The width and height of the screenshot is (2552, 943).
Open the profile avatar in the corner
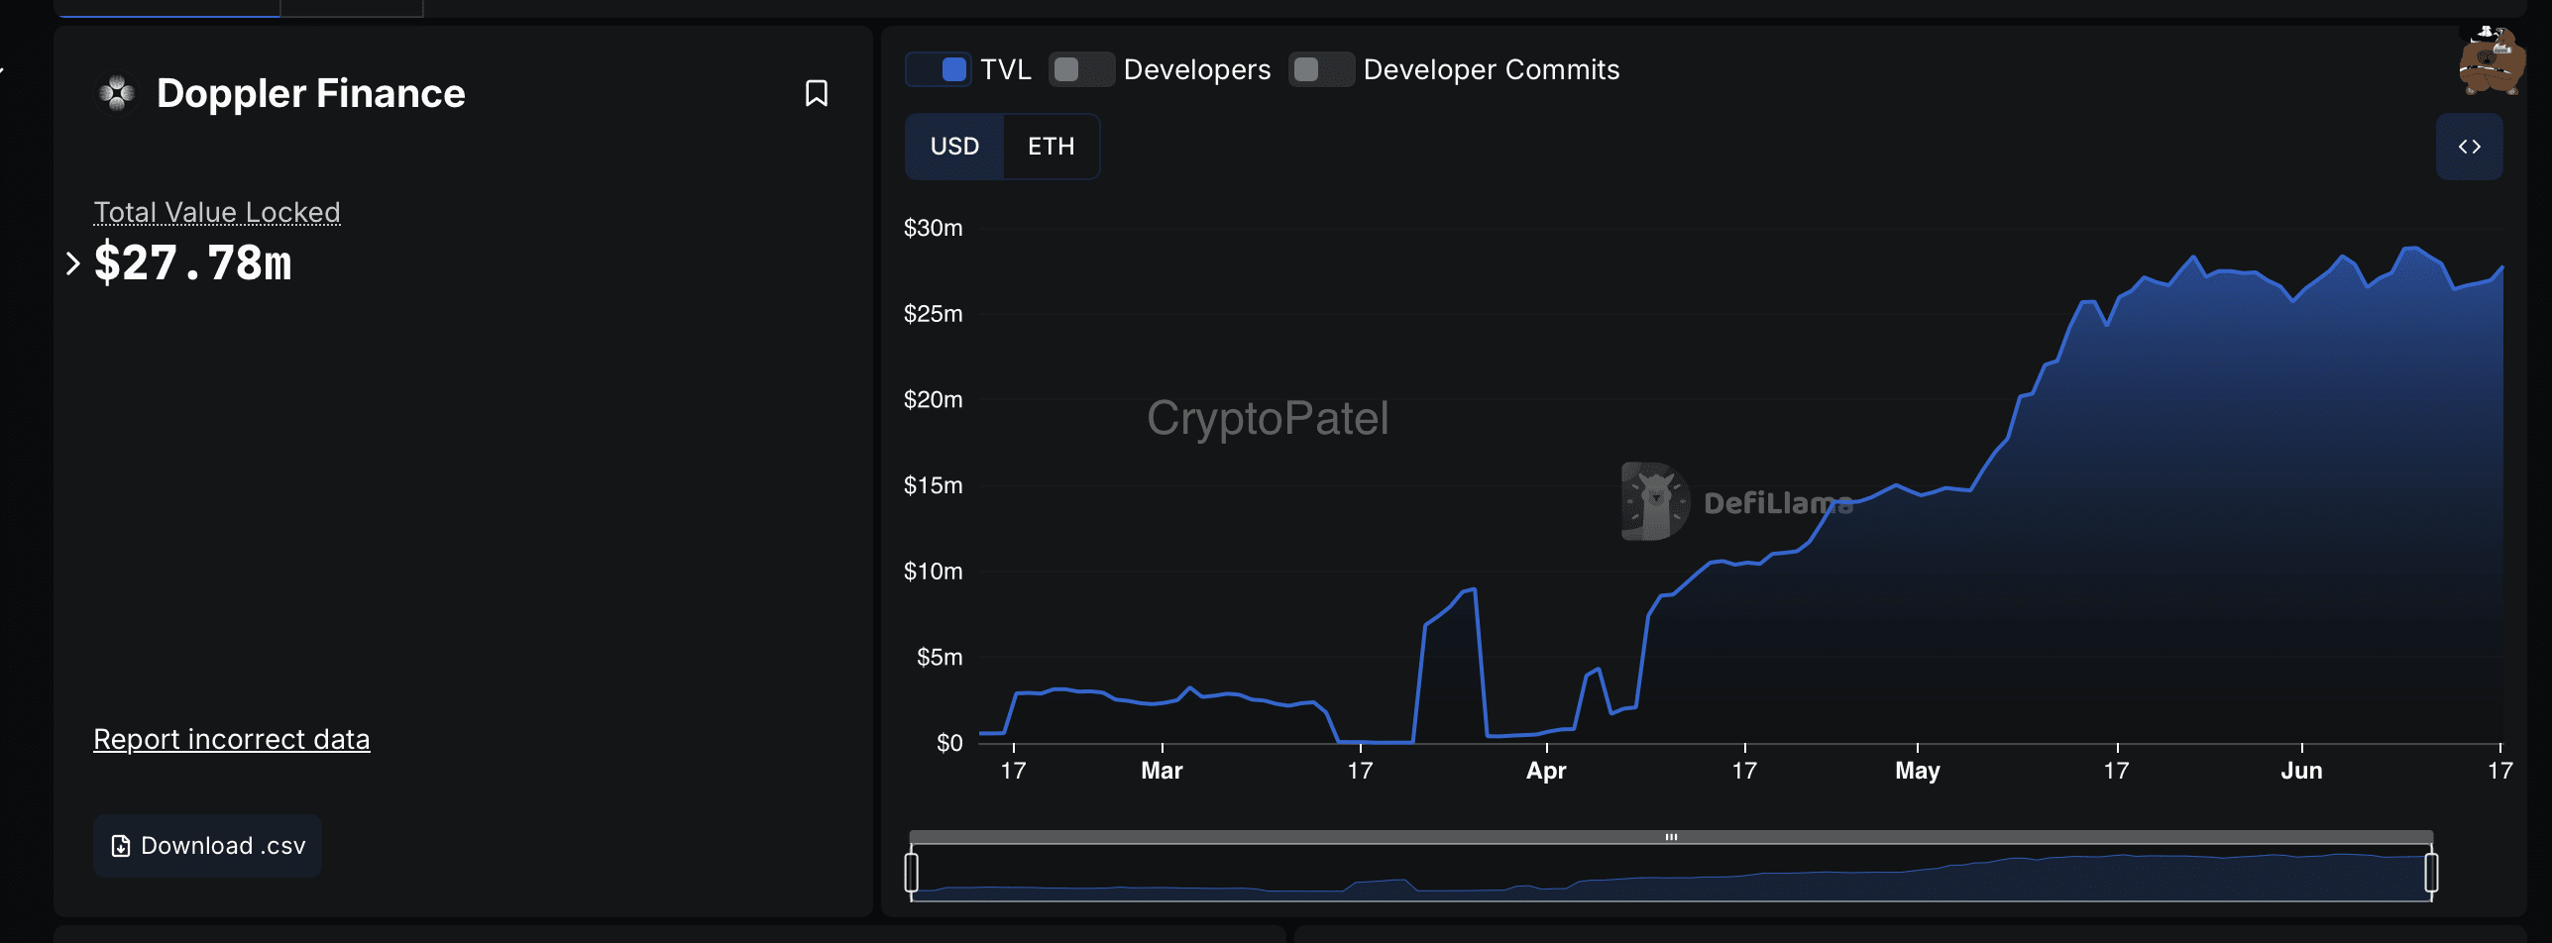[x=2490, y=61]
